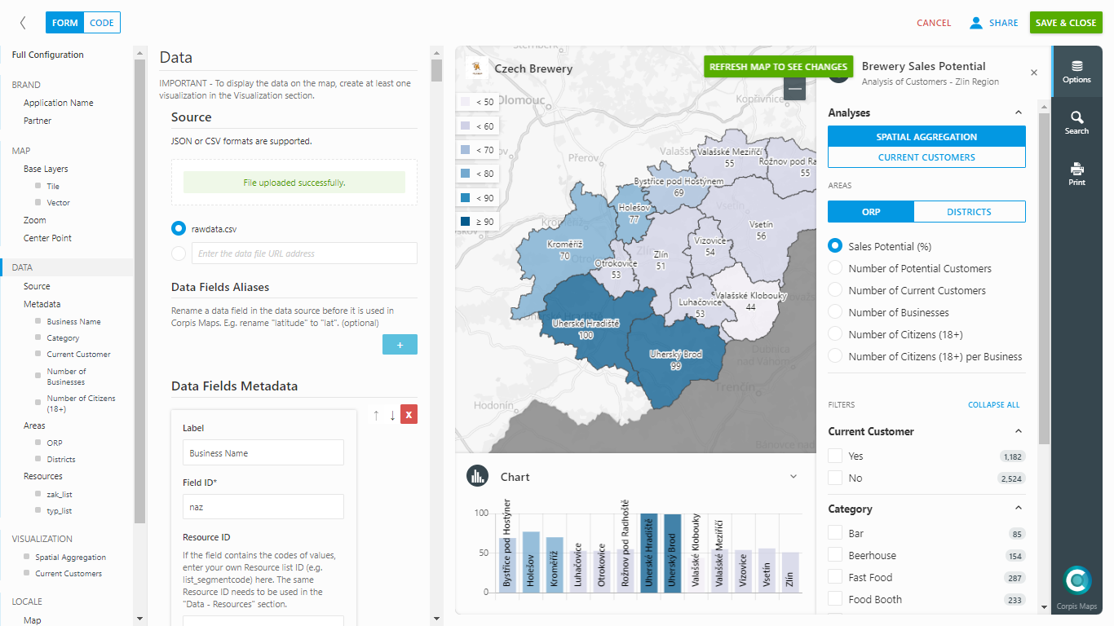
Task: Collapse the Category filter section
Action: [x=1018, y=509]
